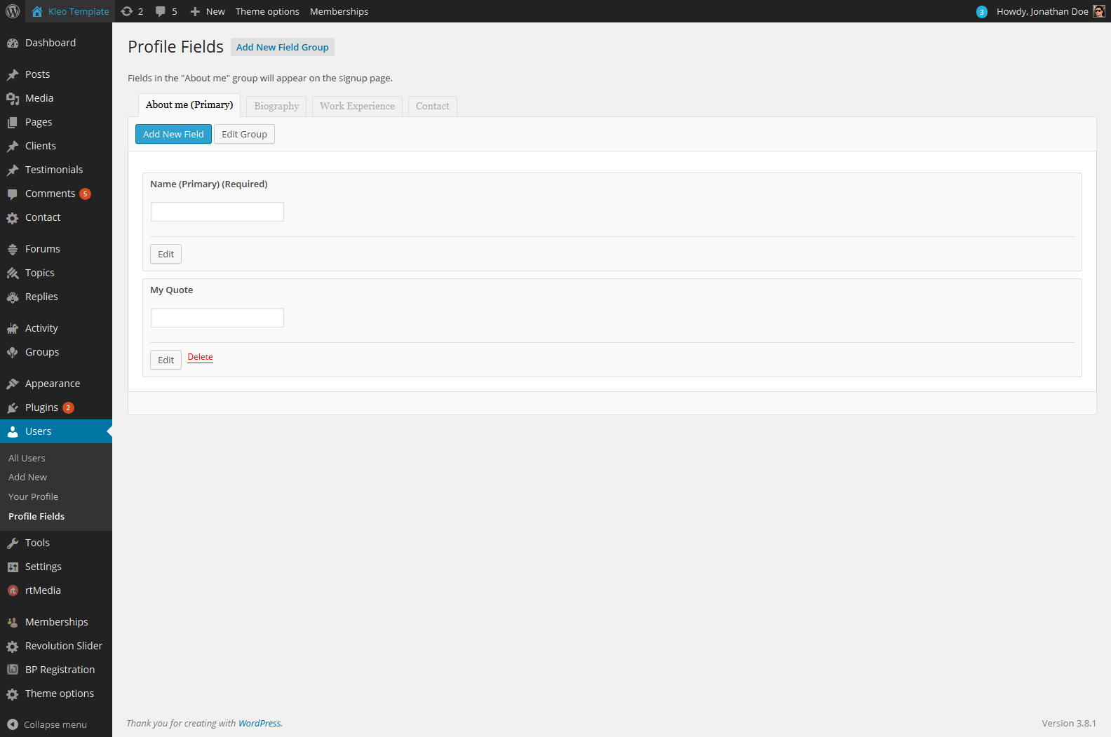1111x737 pixels.
Task: Click the comments bubble icon in admin bar
Action: tap(161, 11)
